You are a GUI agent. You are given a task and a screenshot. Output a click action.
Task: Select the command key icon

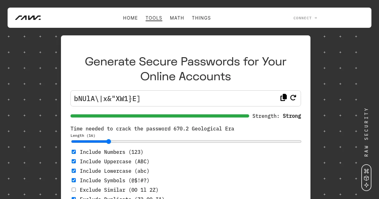[366, 171]
